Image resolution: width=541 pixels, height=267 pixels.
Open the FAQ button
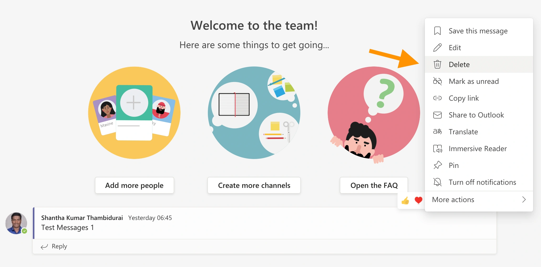point(374,185)
